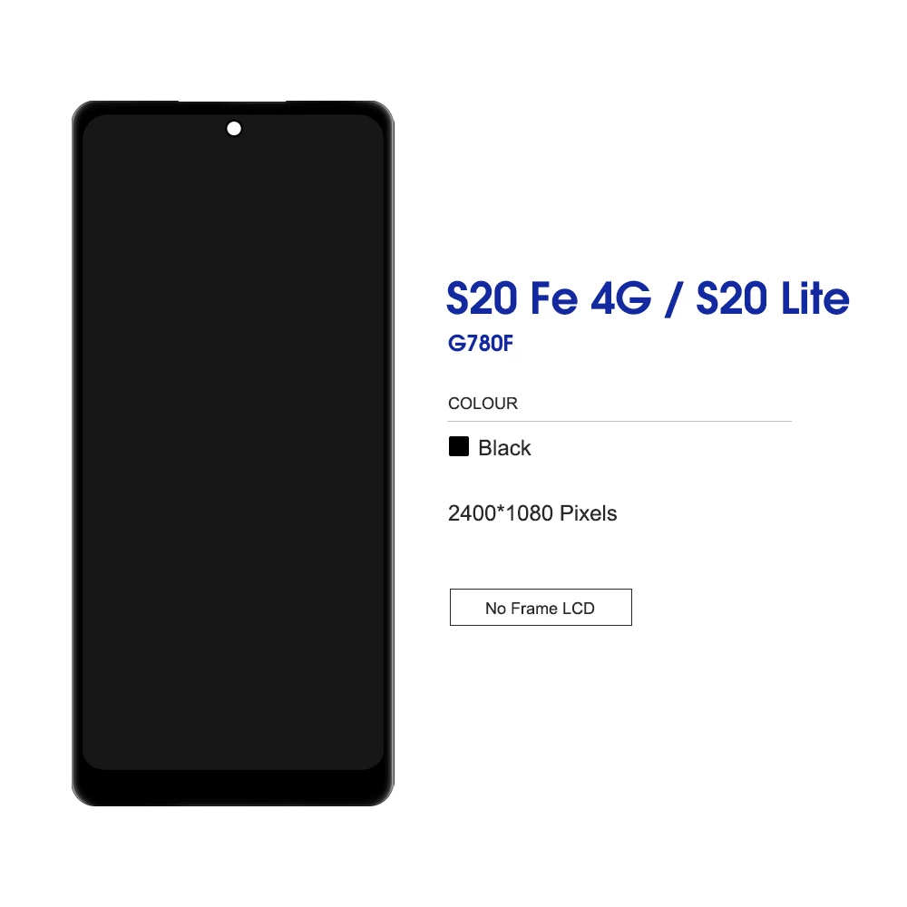Click the slash between model names
The image size is (907, 907).
pyautogui.click(x=673, y=298)
